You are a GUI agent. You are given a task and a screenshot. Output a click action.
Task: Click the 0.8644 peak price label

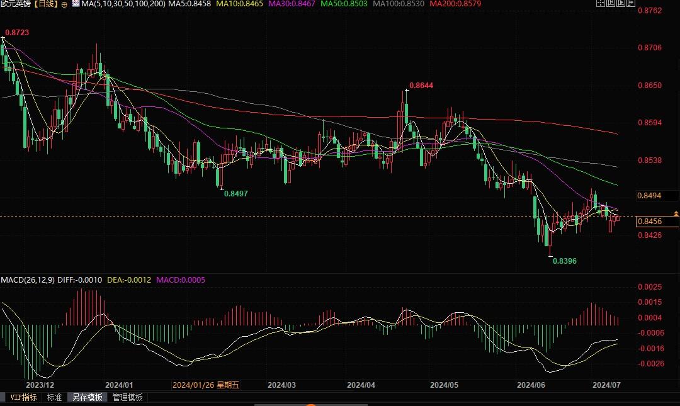(x=421, y=85)
